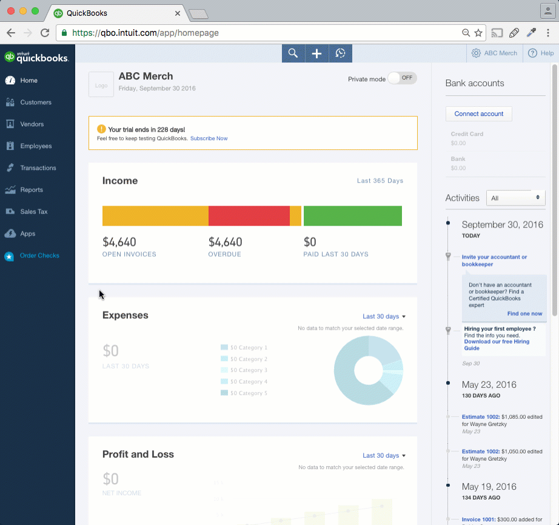559x525 pixels.
Task: Open the first Estimate 1002 link for $1,085.00
Action: [x=481, y=417]
